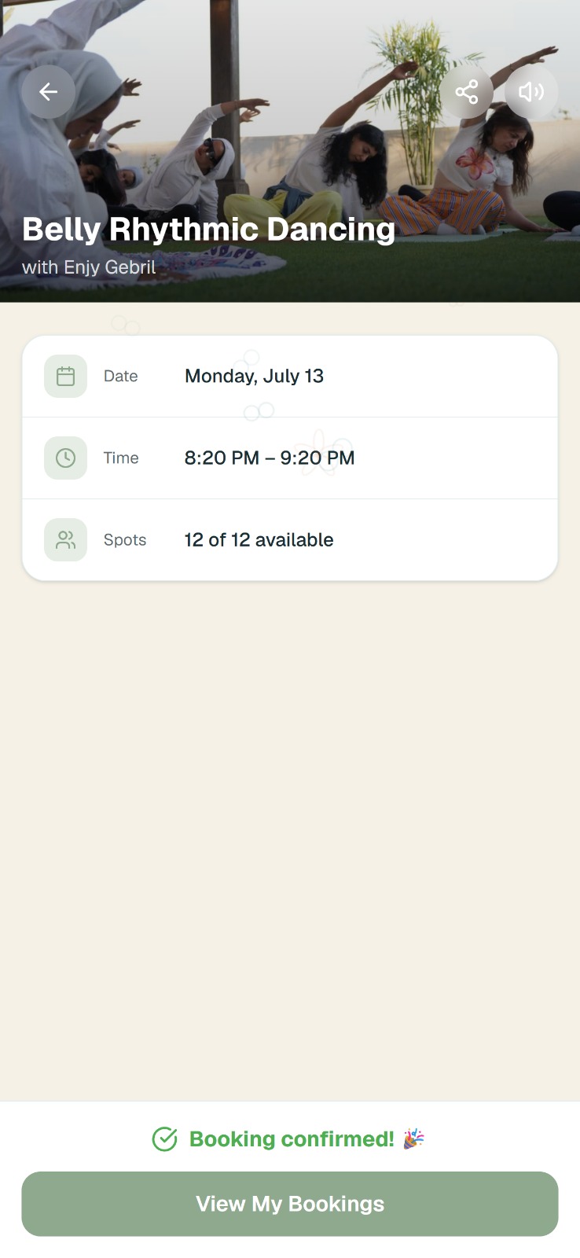Tap the Date label
The height and width of the screenshot is (1258, 580).
pyautogui.click(x=121, y=376)
